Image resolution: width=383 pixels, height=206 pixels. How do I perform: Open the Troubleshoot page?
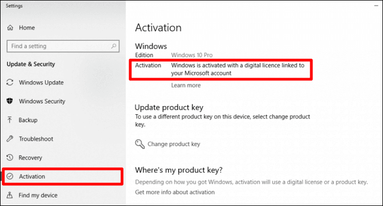tap(36, 139)
